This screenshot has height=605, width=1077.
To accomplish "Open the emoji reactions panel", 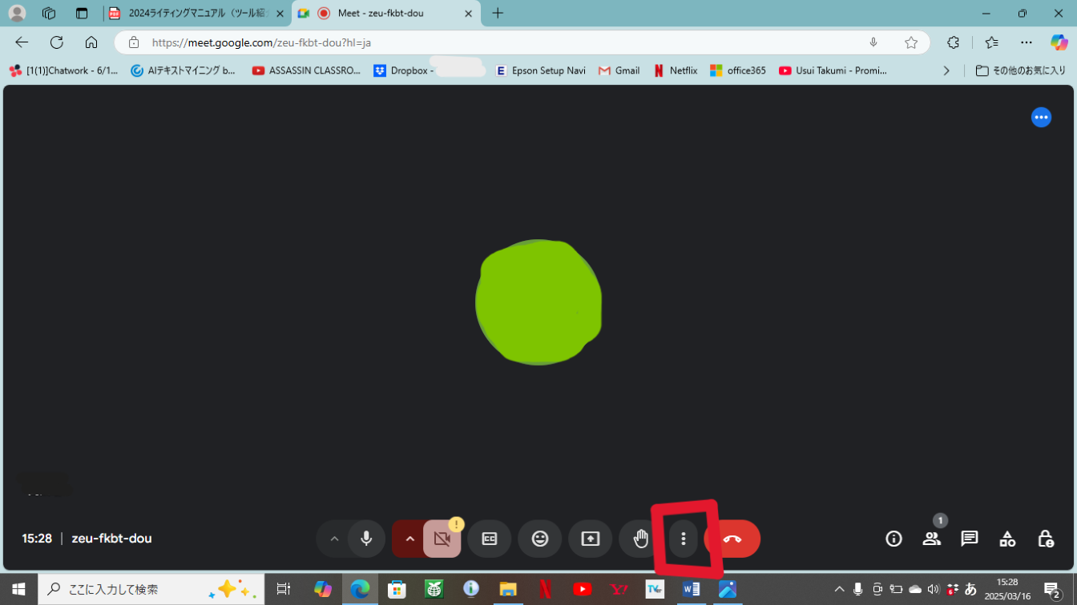I will pyautogui.click(x=539, y=539).
